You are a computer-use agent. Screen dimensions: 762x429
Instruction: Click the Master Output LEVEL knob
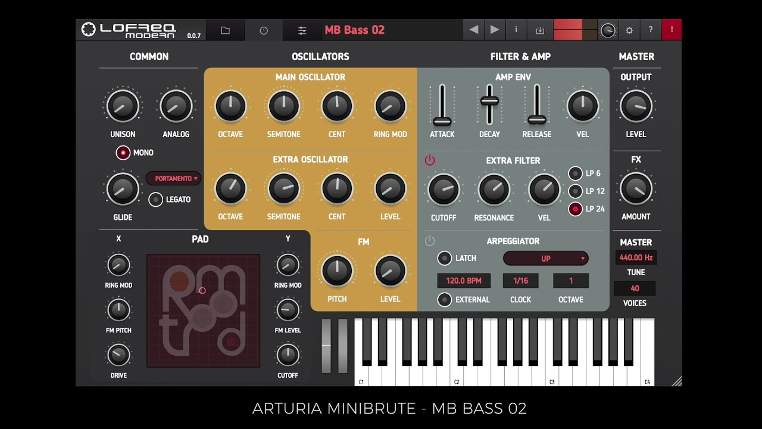(x=636, y=107)
